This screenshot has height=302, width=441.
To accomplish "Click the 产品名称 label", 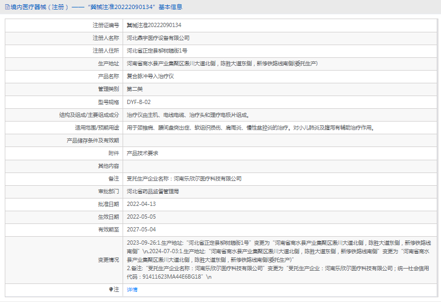I will click(109, 76).
